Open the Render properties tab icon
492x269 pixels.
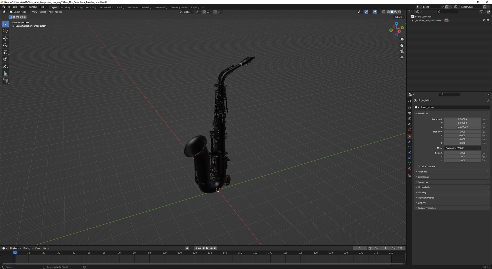pyautogui.click(x=409, y=108)
